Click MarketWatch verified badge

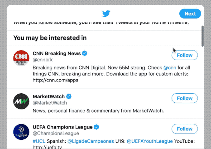(x=69, y=96)
